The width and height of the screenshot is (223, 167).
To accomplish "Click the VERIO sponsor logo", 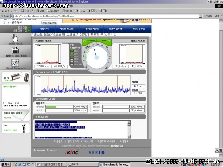I will tap(97, 152).
